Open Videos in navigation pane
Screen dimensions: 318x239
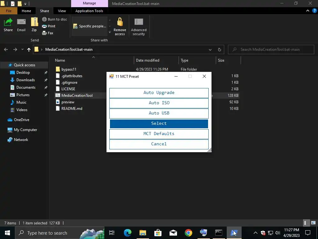[22, 110]
